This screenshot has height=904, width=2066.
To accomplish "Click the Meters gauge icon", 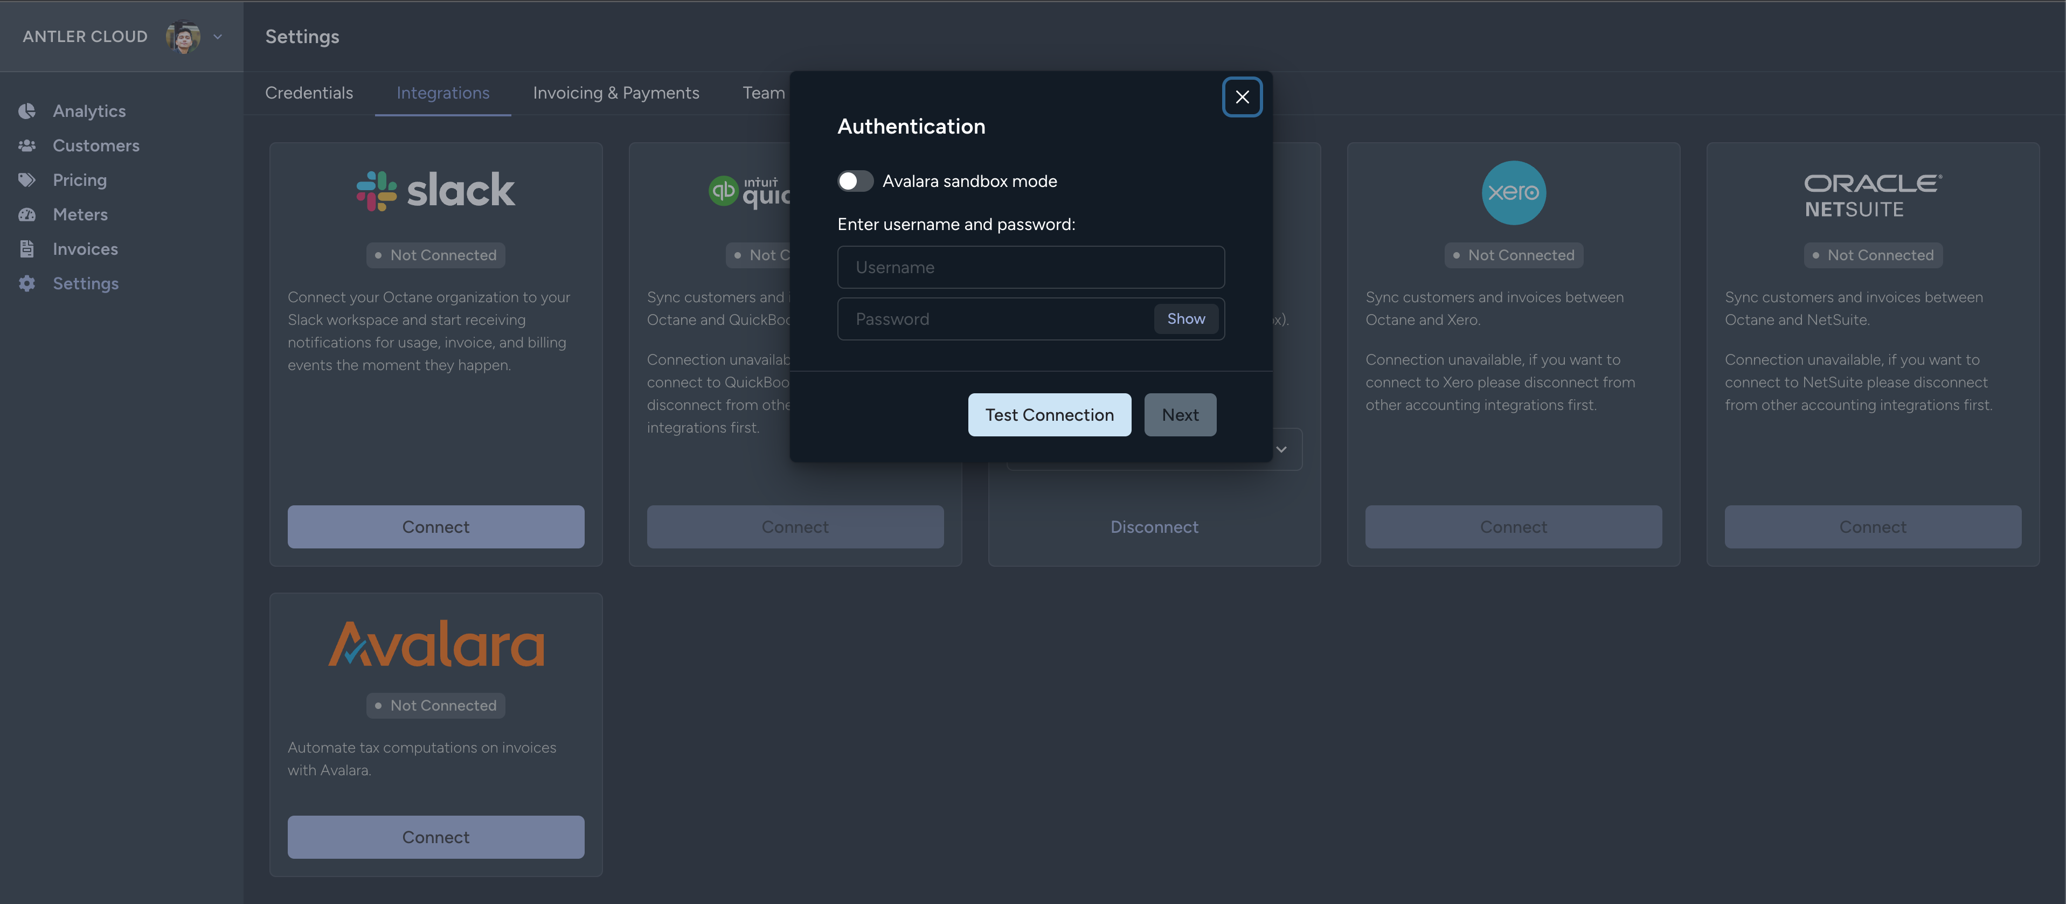I will (27, 214).
